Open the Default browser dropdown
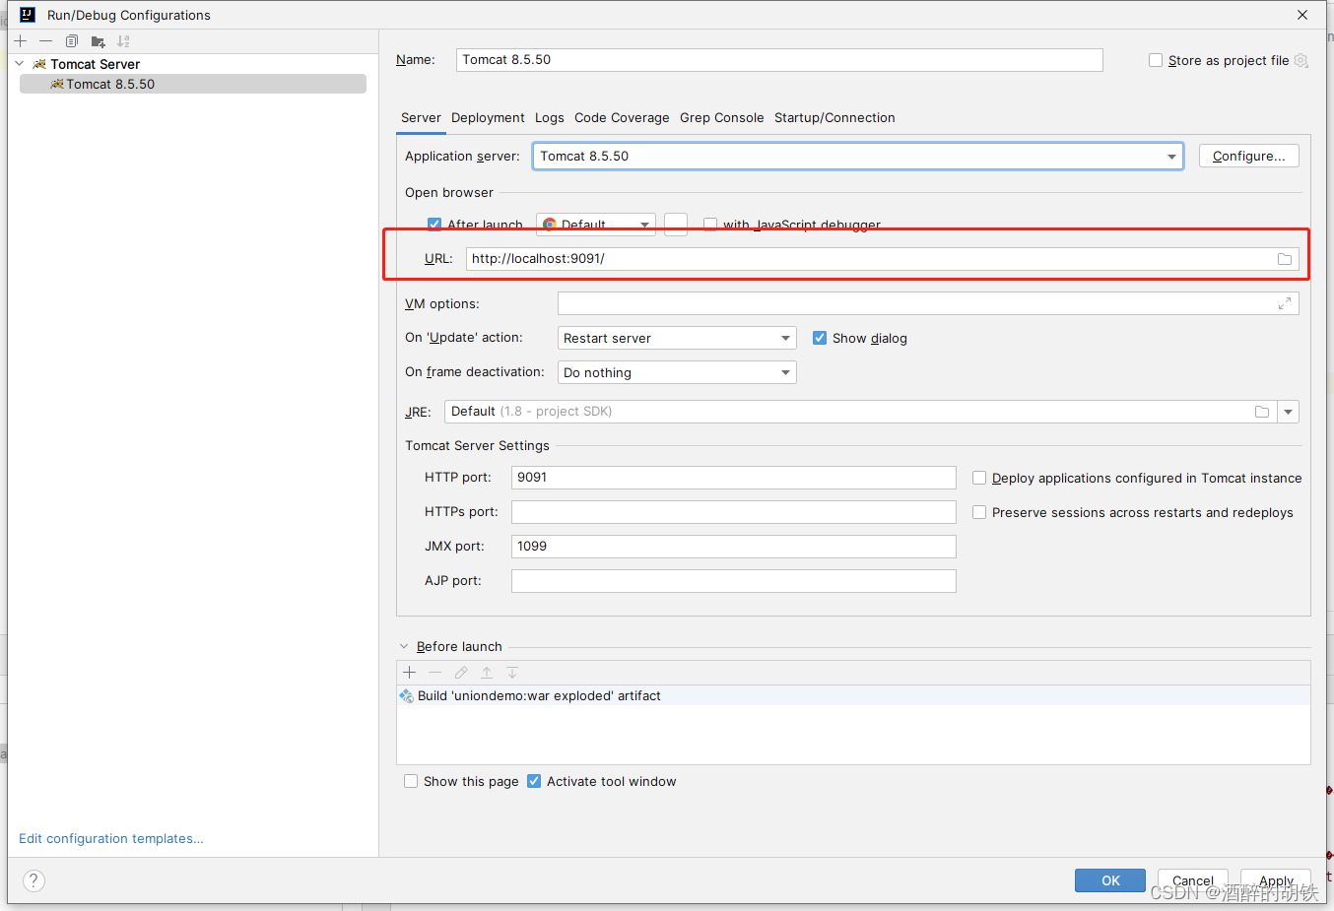Screen dimensions: 1334x911 [596, 225]
